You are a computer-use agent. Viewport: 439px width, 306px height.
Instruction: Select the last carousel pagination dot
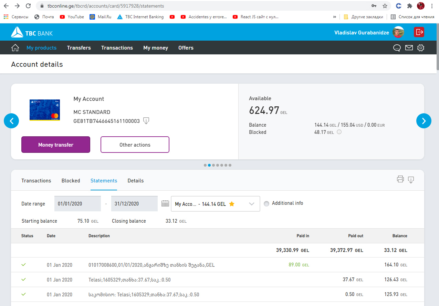(230, 165)
